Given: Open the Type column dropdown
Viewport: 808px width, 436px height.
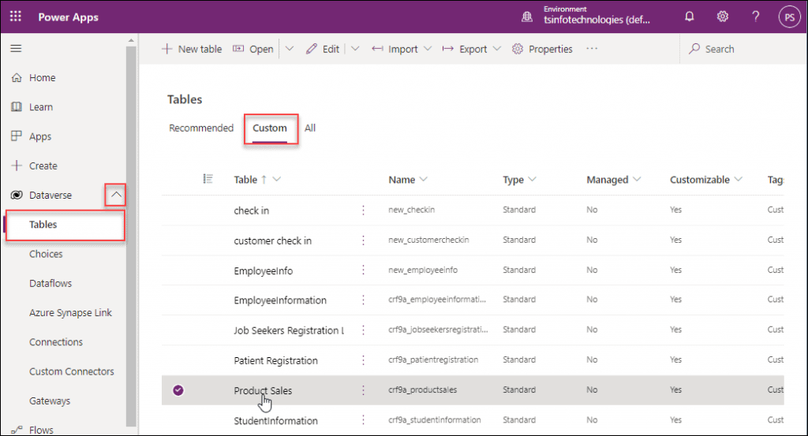Looking at the screenshot, I should (x=533, y=179).
